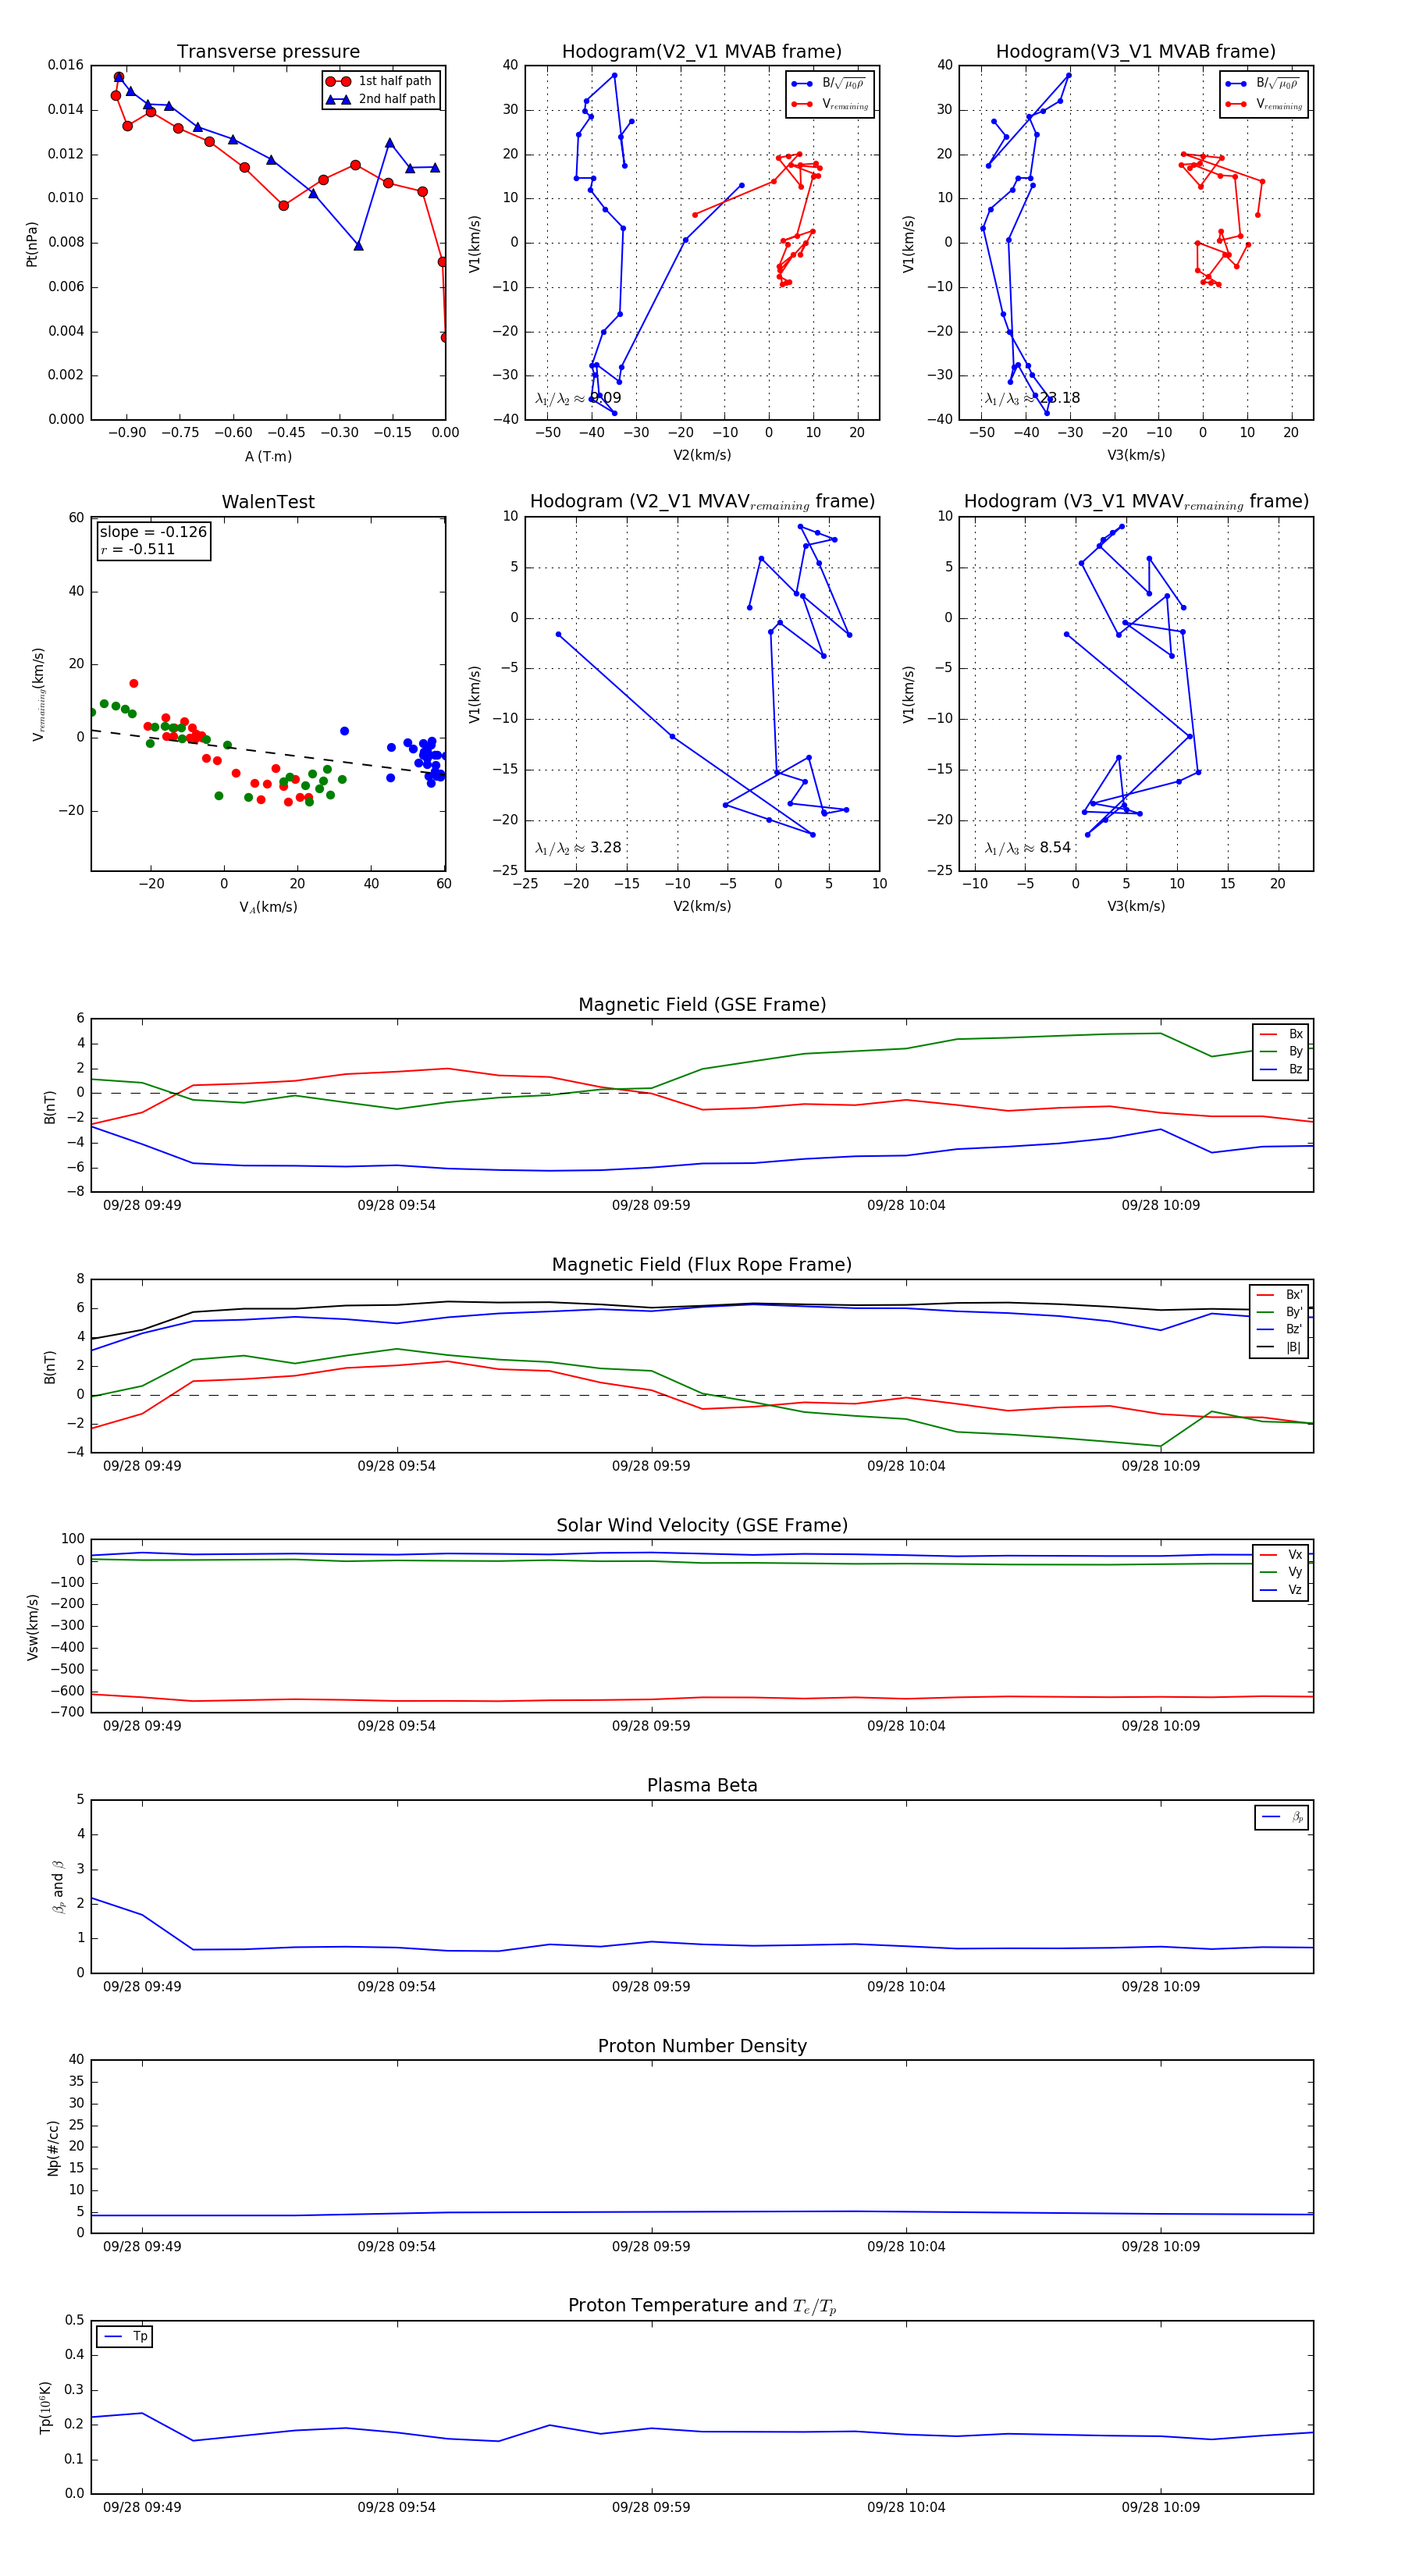This screenshot has height=2576, width=1405.
Task: Click the "r = -0.511" annotation
Action: pos(138,549)
